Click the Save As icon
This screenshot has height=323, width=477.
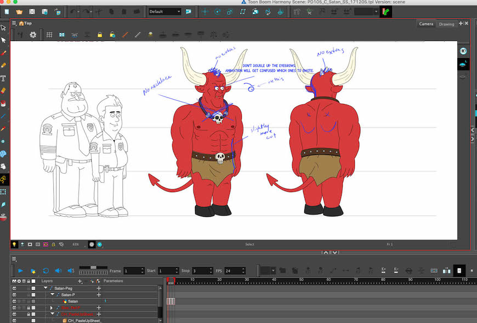pyautogui.click(x=44, y=12)
